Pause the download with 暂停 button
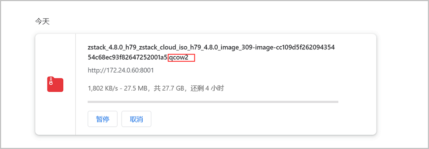The height and width of the screenshot is (149, 429). tap(103, 119)
